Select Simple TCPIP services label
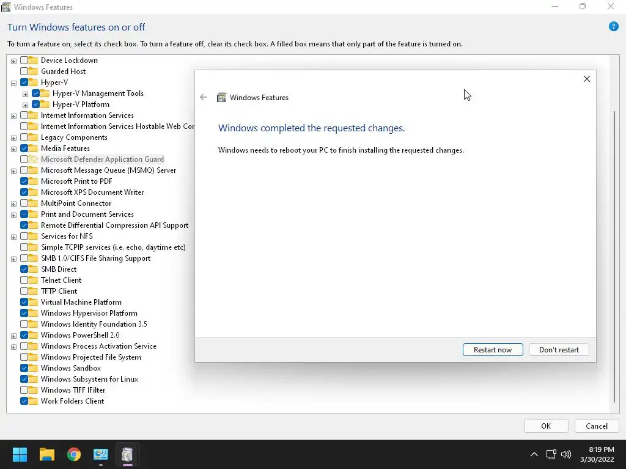Image resolution: width=626 pixels, height=469 pixels. (113, 247)
